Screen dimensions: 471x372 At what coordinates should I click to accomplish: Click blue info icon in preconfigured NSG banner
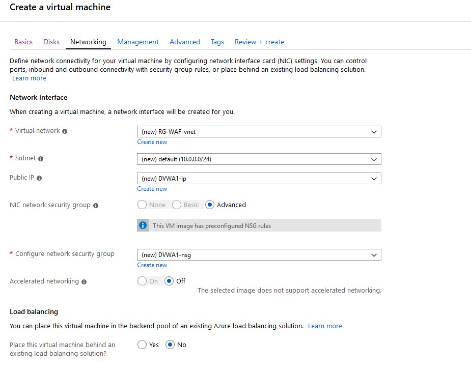(x=143, y=225)
